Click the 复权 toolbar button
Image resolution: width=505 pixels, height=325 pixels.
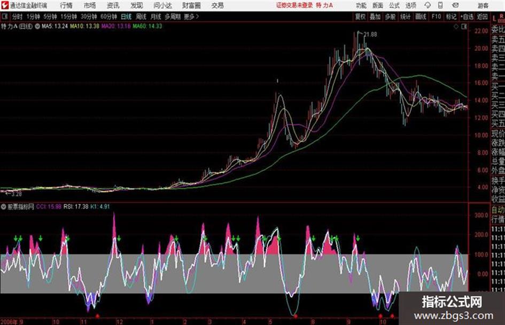click(x=360, y=17)
